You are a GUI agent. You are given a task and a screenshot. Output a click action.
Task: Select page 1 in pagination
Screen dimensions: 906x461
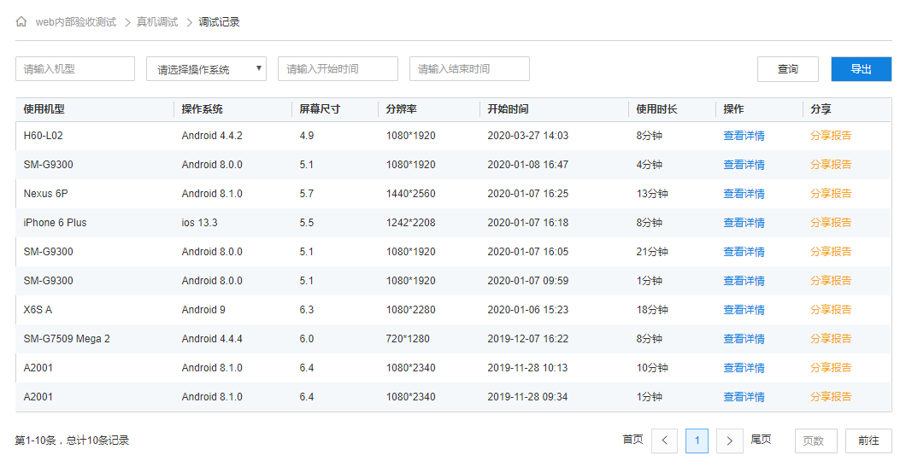697,441
